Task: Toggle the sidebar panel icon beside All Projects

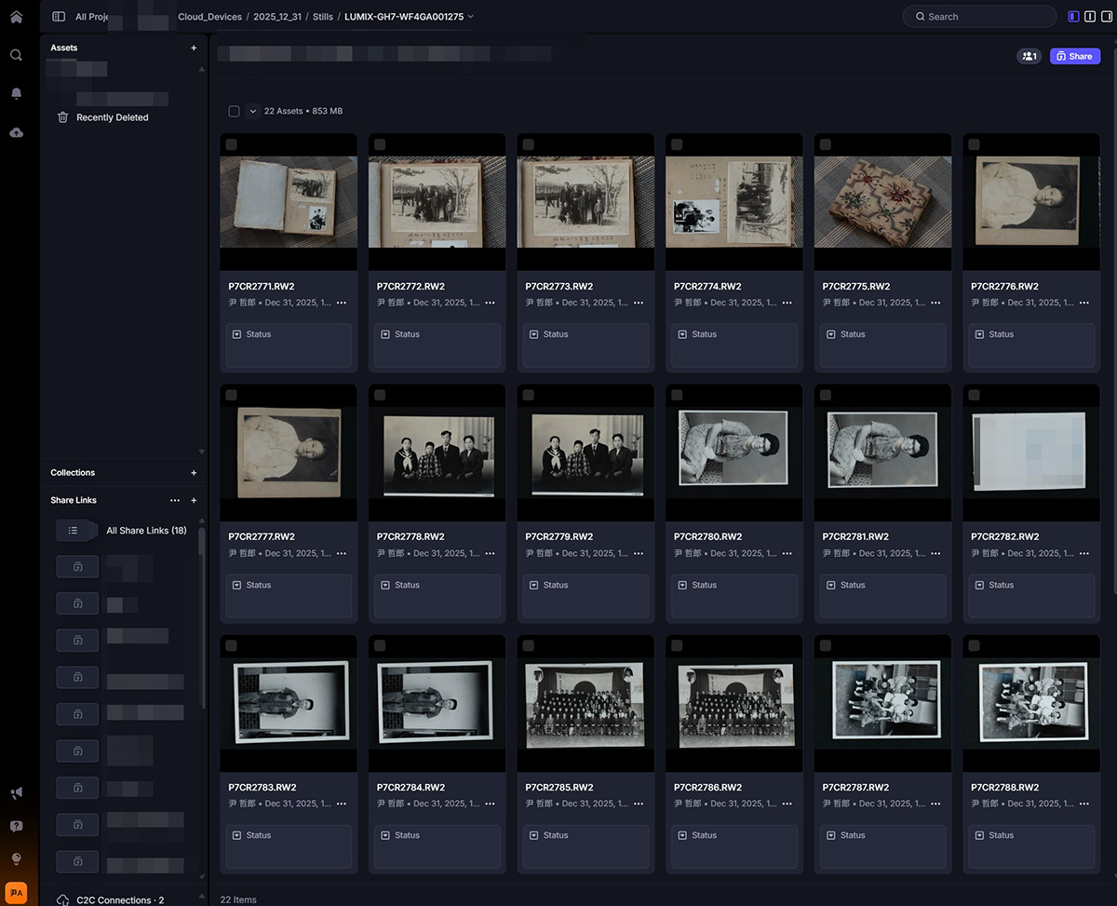Action: 59,17
